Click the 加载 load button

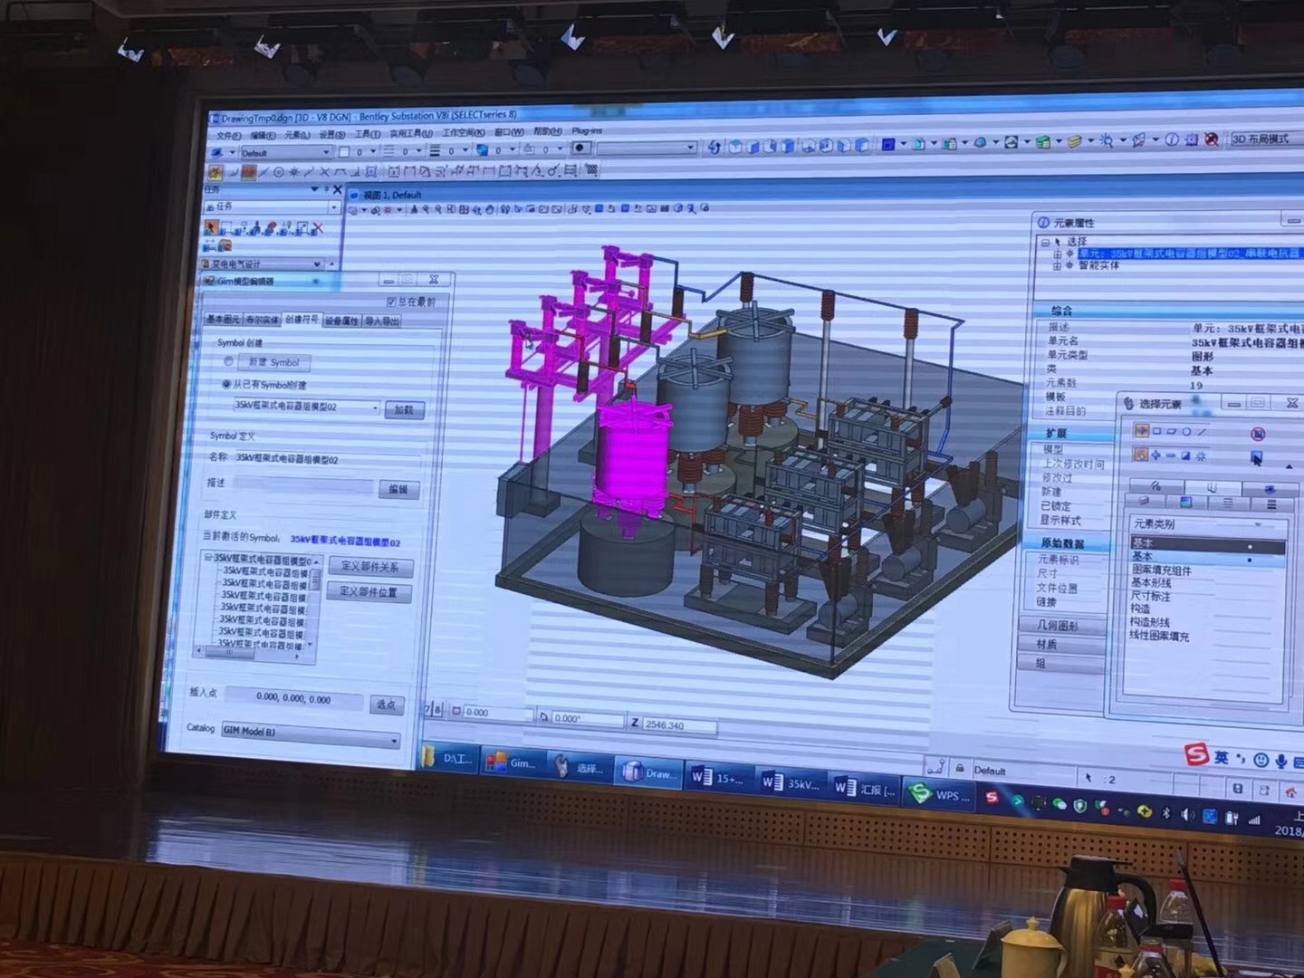[x=404, y=409]
